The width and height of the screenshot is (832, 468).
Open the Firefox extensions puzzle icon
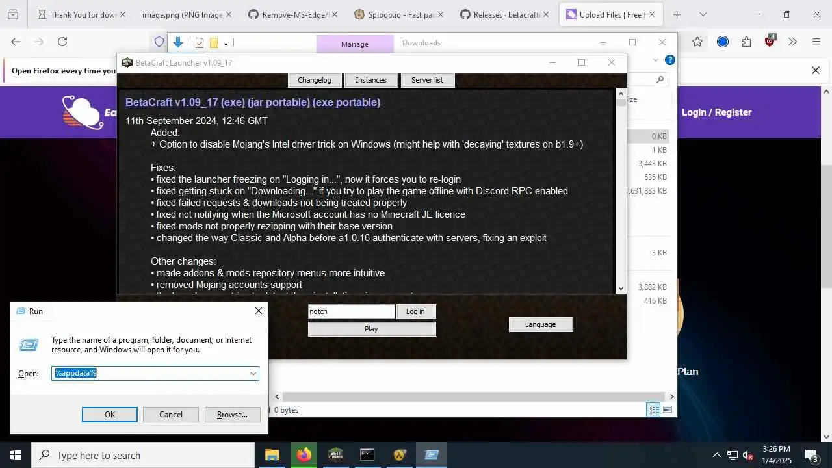point(746,42)
